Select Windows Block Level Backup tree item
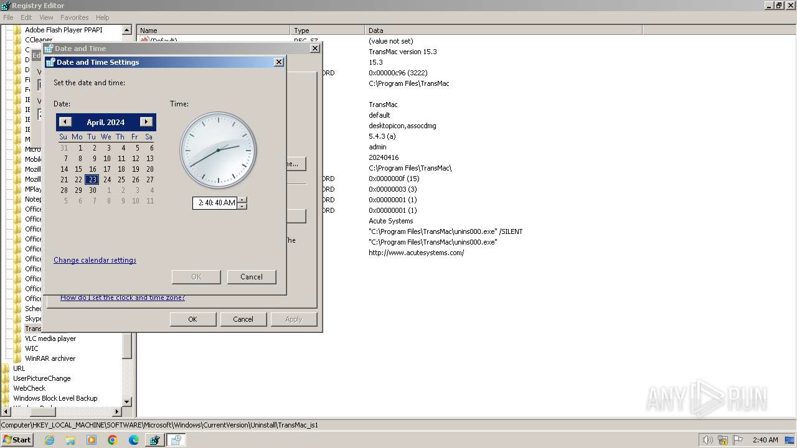The height and width of the screenshot is (448, 797). 55,398
